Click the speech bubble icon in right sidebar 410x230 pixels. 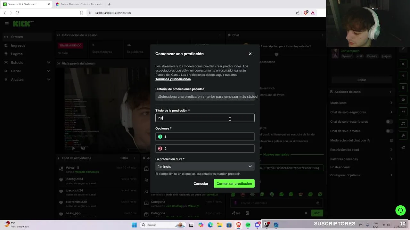point(403,100)
